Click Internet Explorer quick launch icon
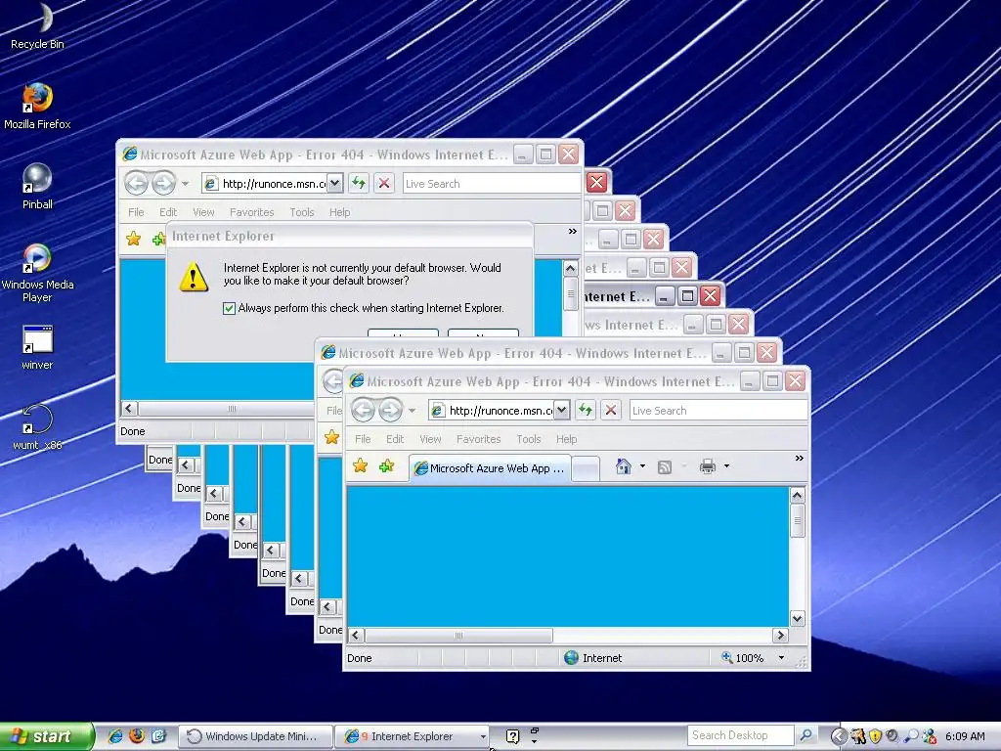 [115, 736]
